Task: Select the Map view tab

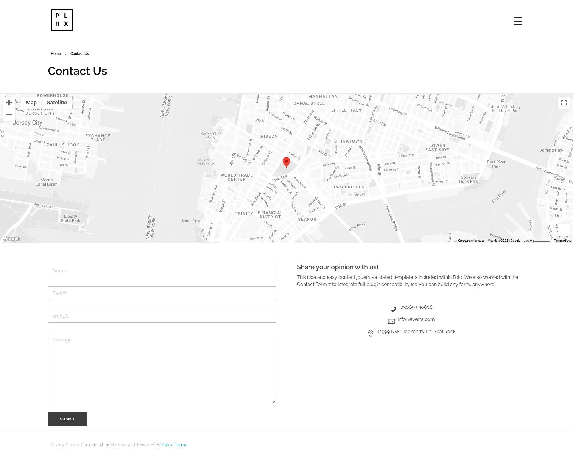Action: click(x=31, y=103)
